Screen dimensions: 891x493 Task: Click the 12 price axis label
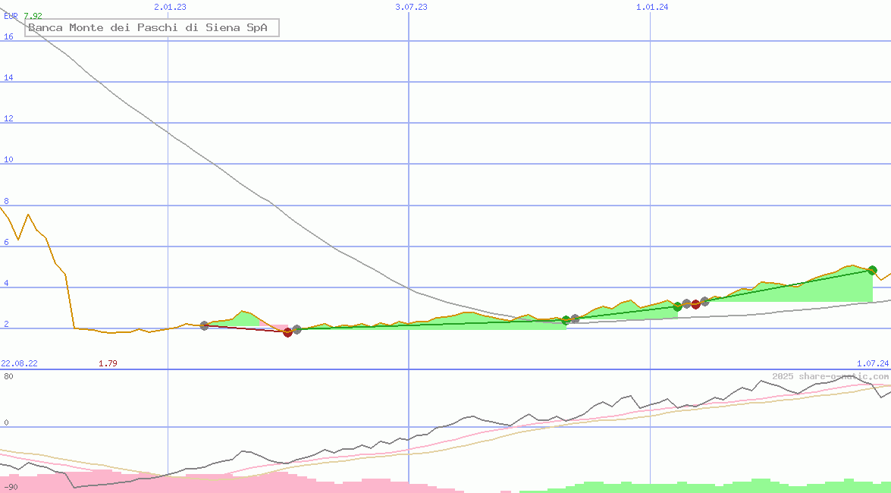tap(8, 119)
